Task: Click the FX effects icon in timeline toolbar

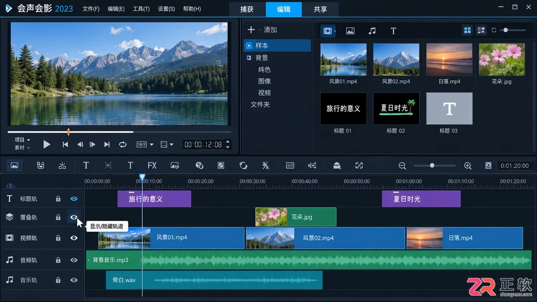Action: [152, 166]
